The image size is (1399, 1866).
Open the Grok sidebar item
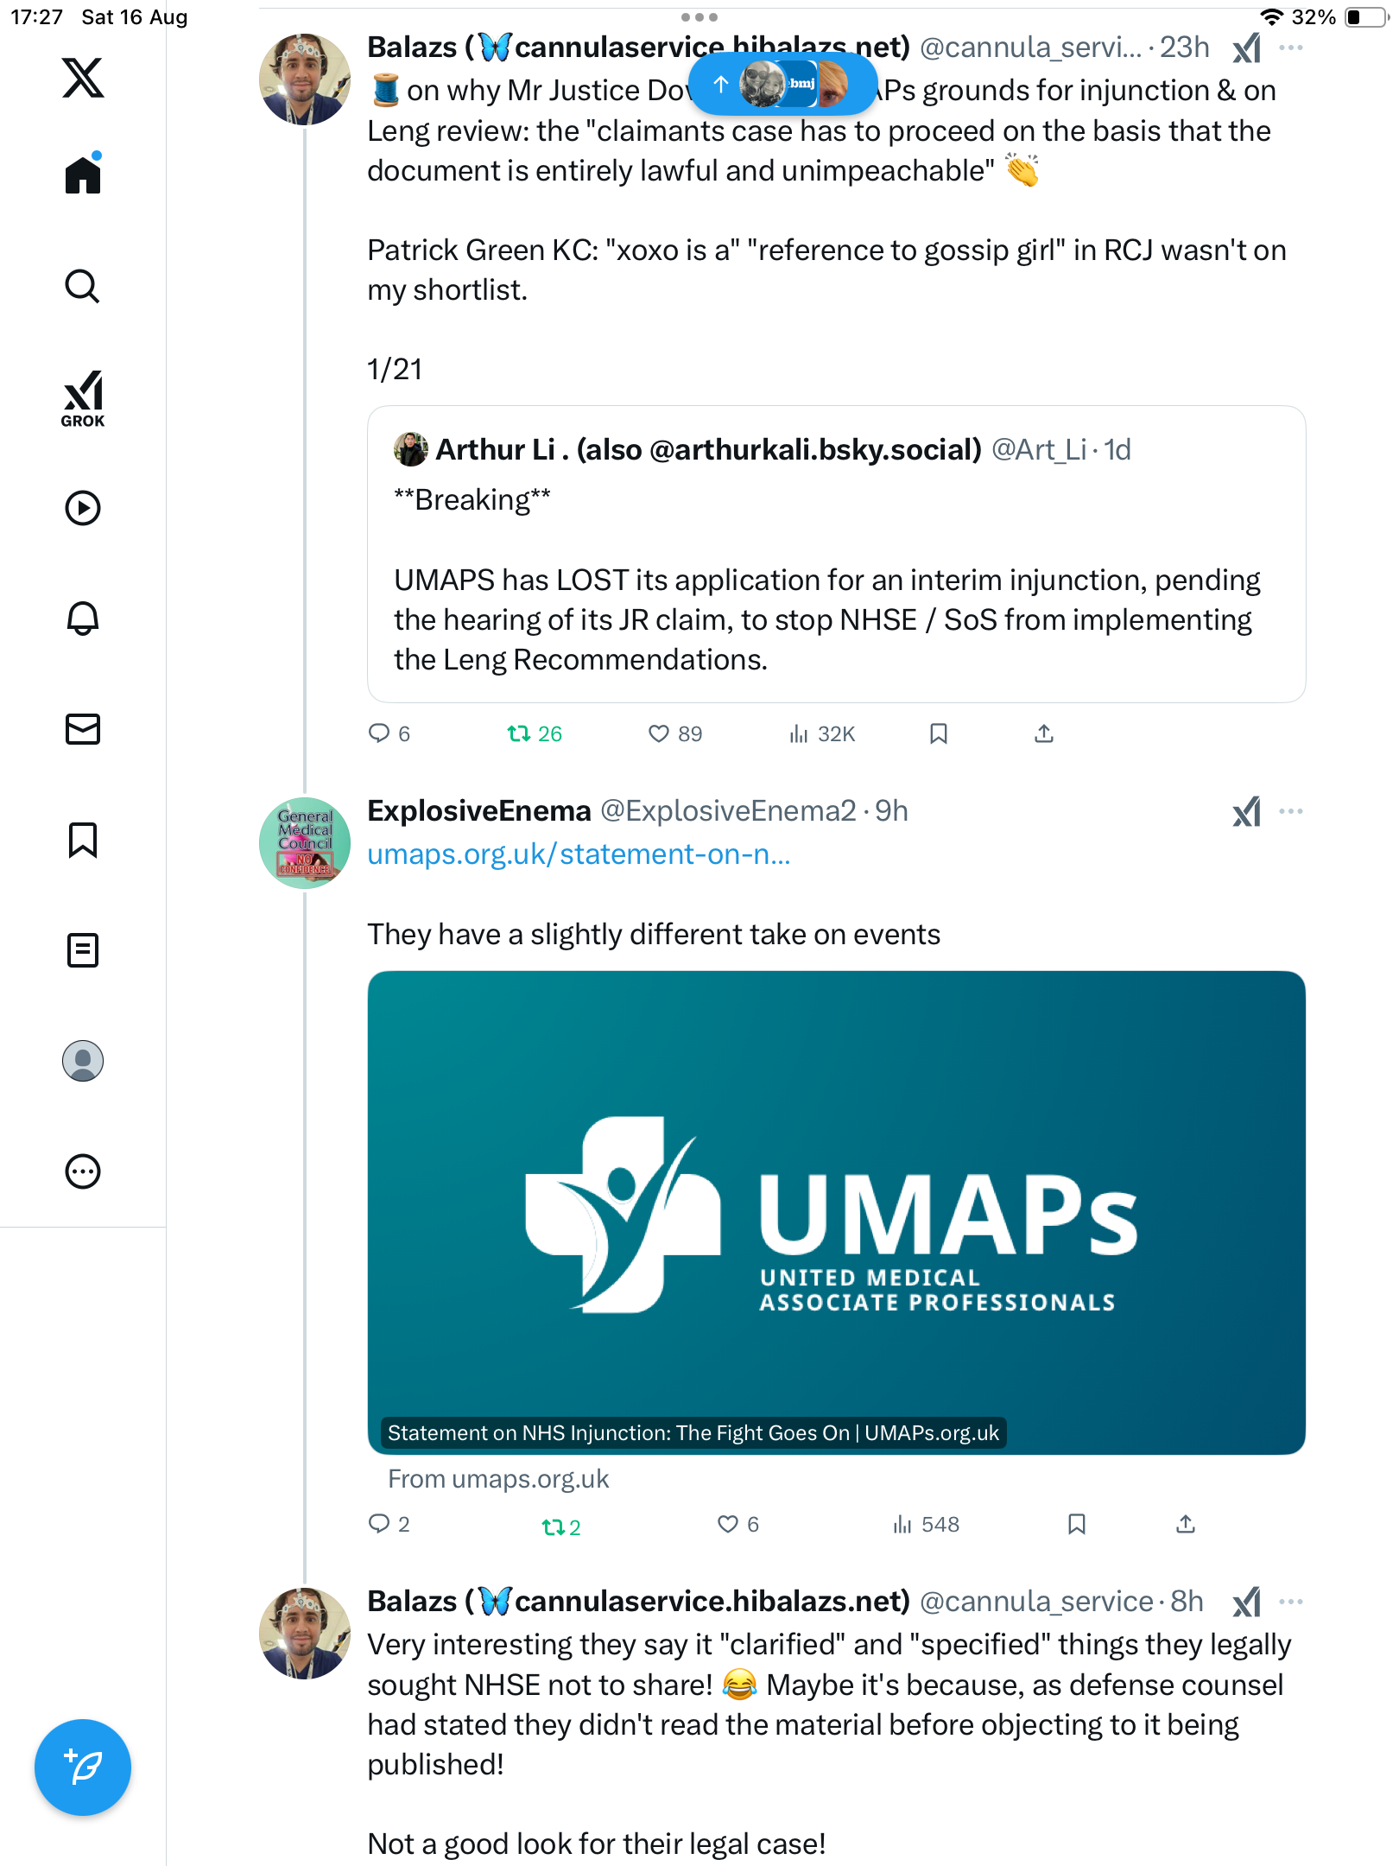click(83, 398)
